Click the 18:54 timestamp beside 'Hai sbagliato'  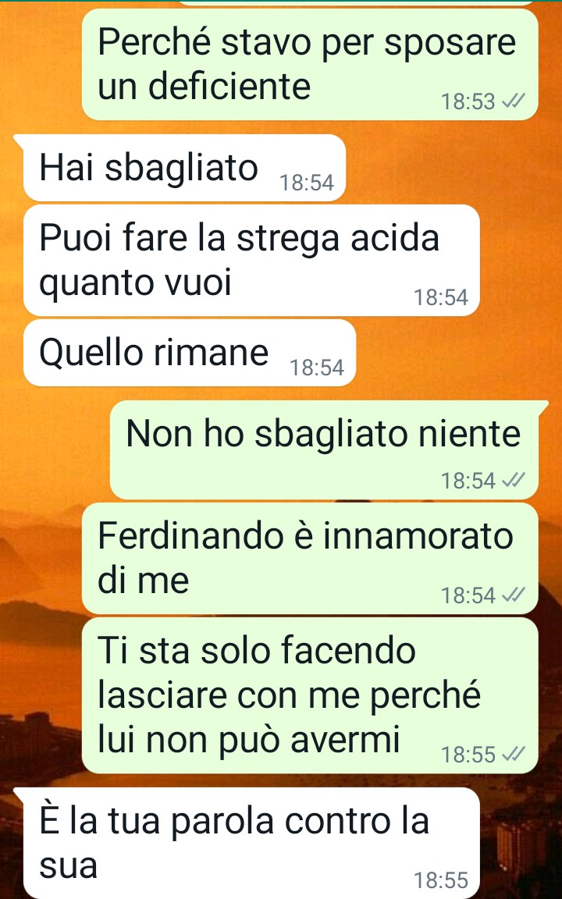pos(307,183)
